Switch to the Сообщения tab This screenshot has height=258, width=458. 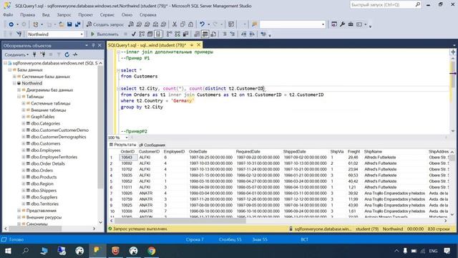pos(152,145)
